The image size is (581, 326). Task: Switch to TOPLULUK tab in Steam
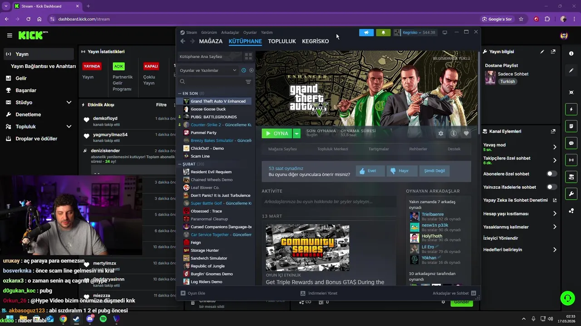click(x=282, y=41)
